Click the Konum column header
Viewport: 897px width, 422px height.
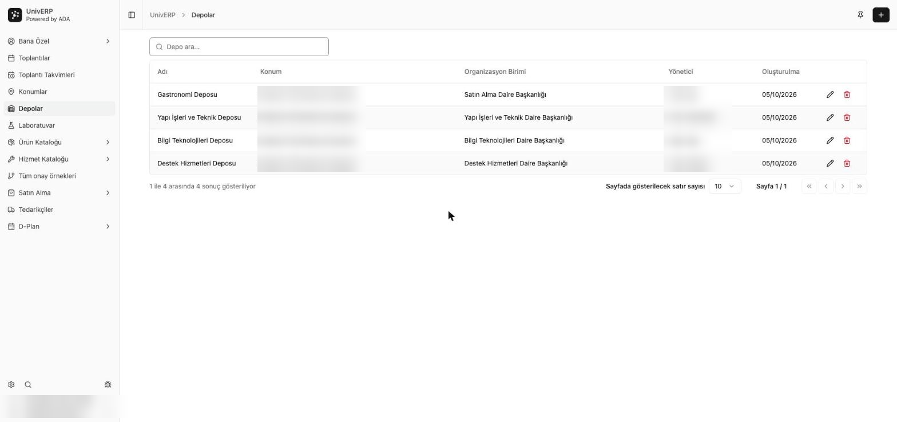(x=271, y=72)
